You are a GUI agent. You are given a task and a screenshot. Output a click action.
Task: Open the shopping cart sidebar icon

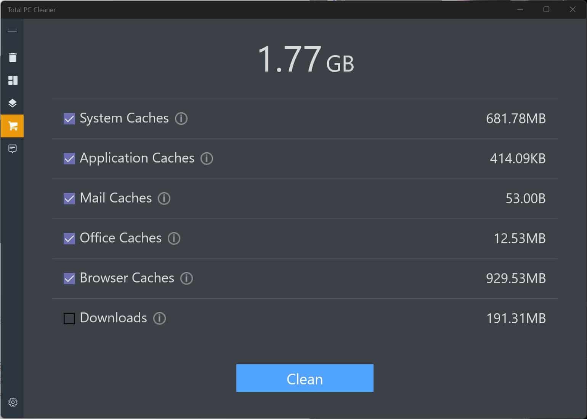click(x=13, y=126)
